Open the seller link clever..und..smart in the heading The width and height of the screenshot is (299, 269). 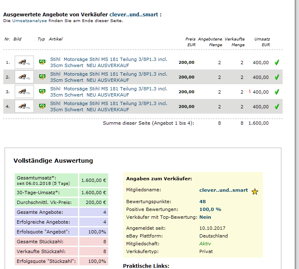[x=134, y=14]
